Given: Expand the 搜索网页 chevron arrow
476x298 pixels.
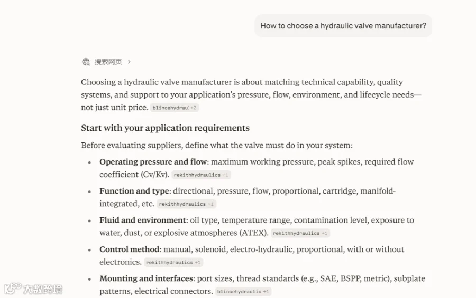Looking at the screenshot, I should (x=130, y=62).
